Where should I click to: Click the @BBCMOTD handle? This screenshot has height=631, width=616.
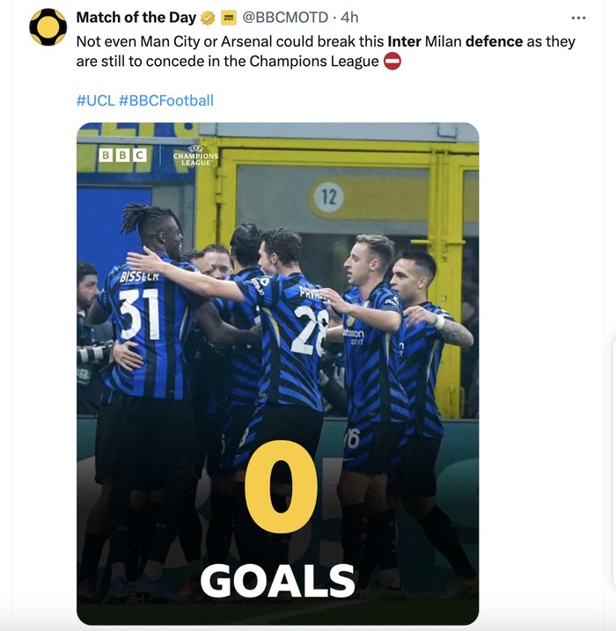pyautogui.click(x=285, y=18)
